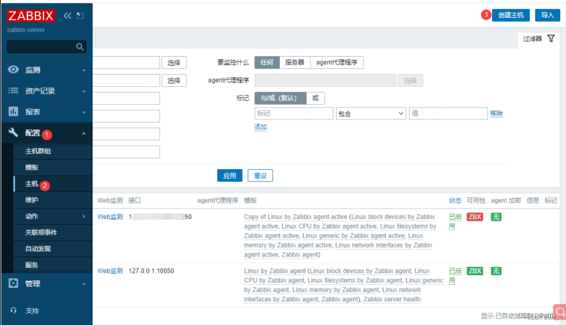Click the list icon for 资产记录
The image size is (566, 325).
point(13,91)
